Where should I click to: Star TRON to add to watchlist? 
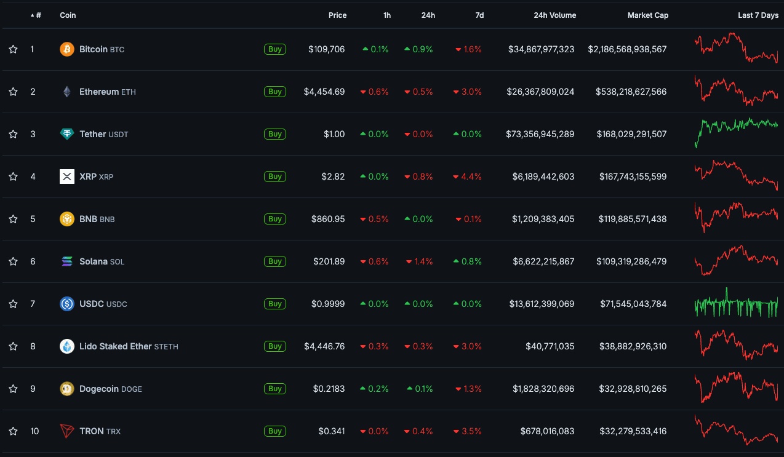[x=13, y=431]
